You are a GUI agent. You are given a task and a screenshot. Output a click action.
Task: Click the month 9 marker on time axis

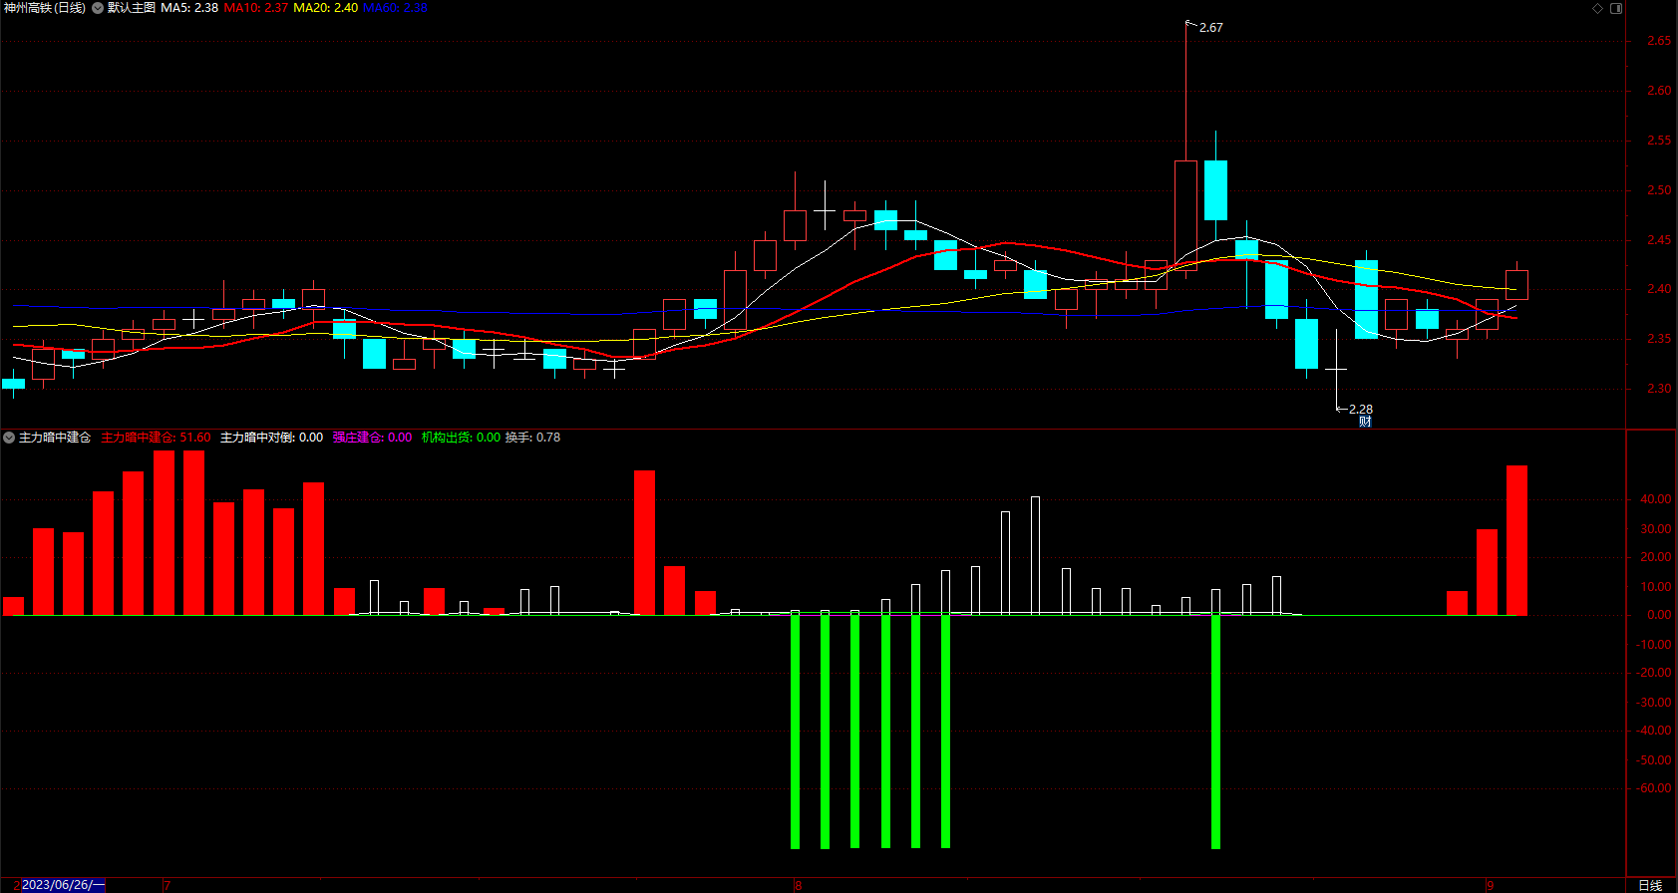point(1491,885)
